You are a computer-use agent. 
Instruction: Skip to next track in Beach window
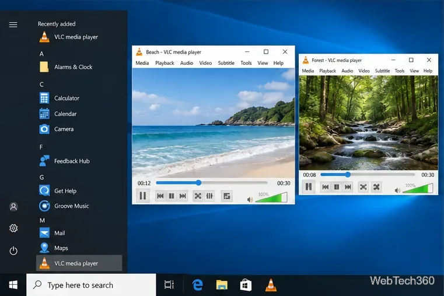[183, 196]
